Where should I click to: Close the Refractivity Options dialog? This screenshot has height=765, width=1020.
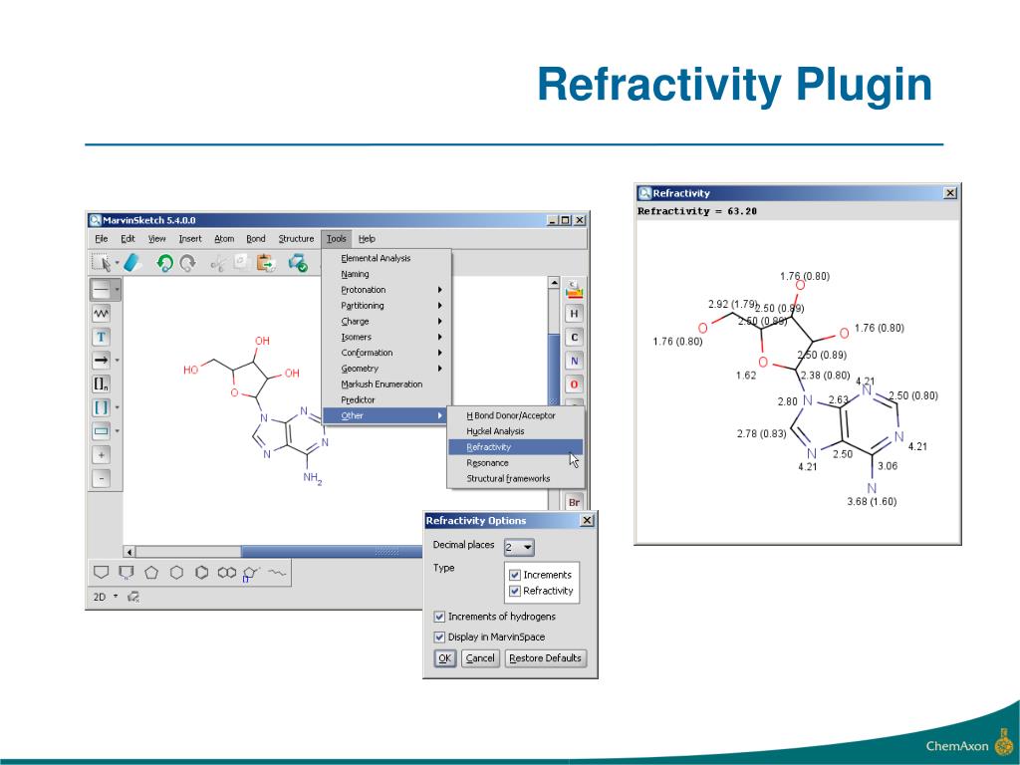coord(587,520)
